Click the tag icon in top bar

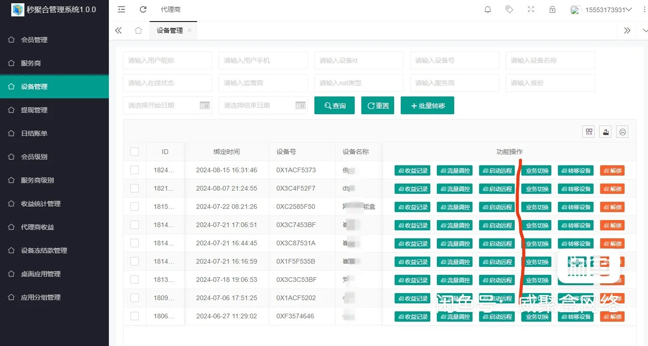coord(509,9)
